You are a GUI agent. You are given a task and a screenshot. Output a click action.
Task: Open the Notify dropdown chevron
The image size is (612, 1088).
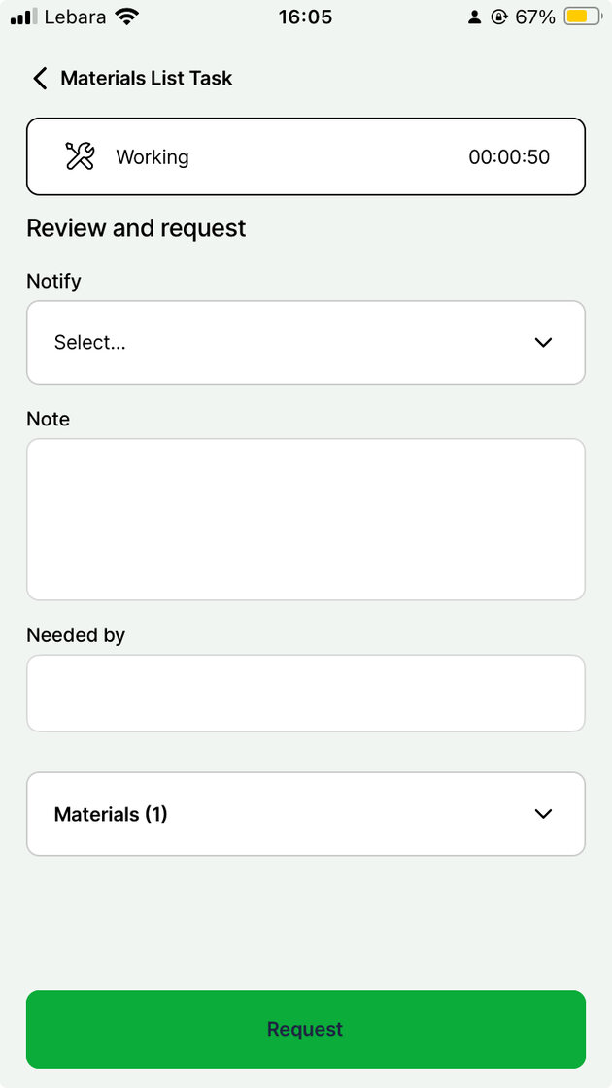click(x=543, y=342)
